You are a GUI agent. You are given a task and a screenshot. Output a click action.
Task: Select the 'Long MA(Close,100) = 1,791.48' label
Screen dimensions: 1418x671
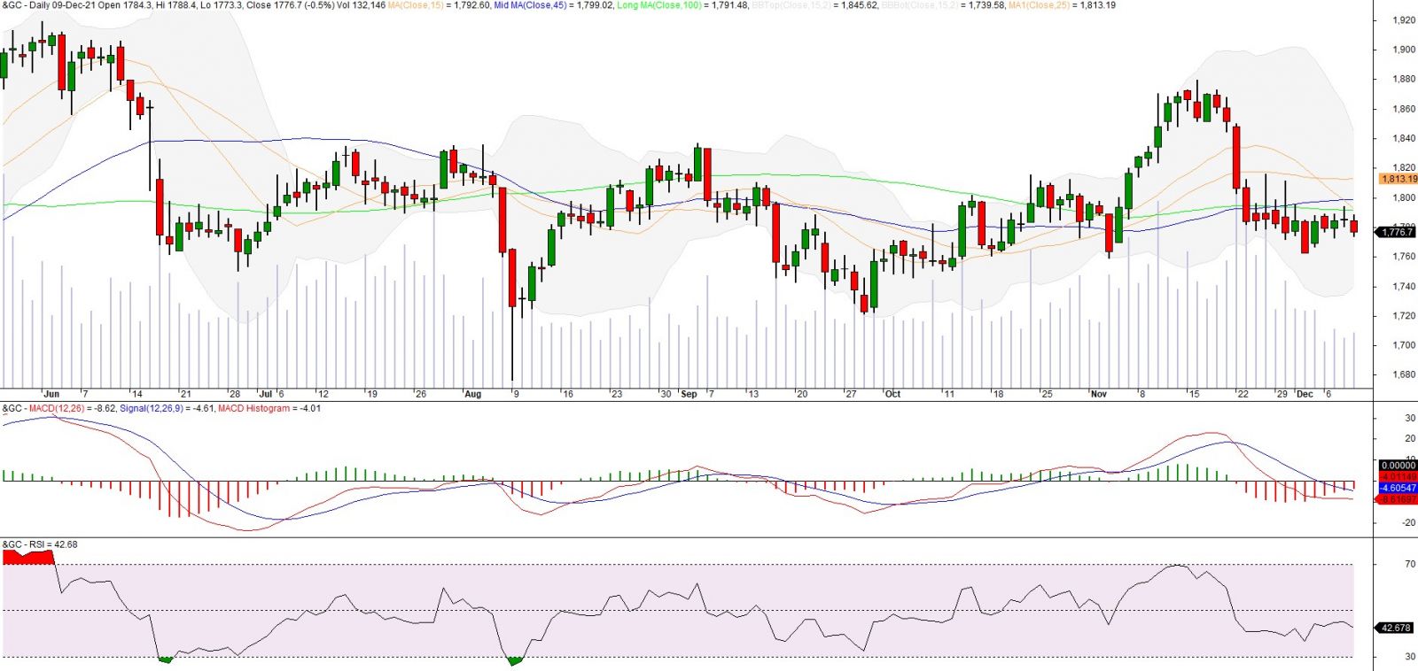682,5
